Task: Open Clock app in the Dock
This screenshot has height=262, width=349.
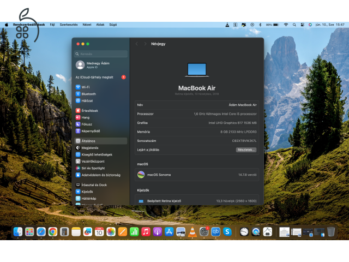Action: [244, 232]
